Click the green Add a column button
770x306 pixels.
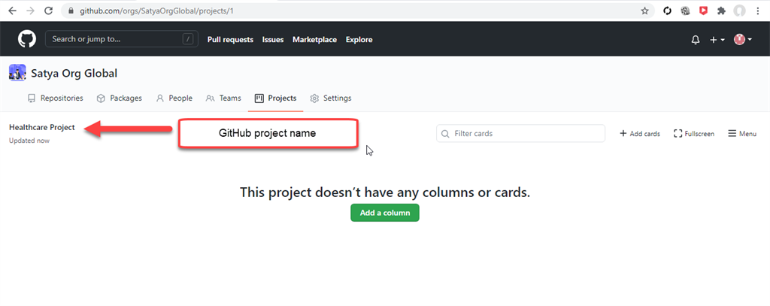coord(384,213)
